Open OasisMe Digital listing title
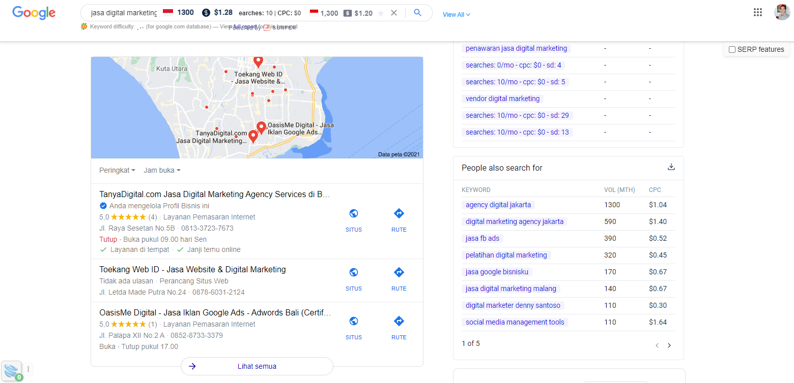Viewport: 794px width, 383px height. (x=215, y=312)
